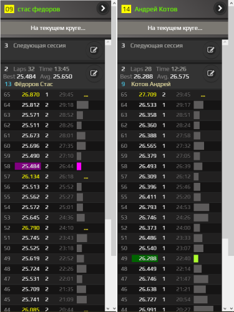The image size is (234, 312).
Task: Click driver name Андрей Котов header
Action: 156,9
